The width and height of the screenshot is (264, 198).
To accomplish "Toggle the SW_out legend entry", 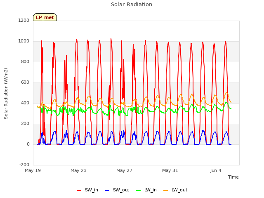I will tap(117, 190).
